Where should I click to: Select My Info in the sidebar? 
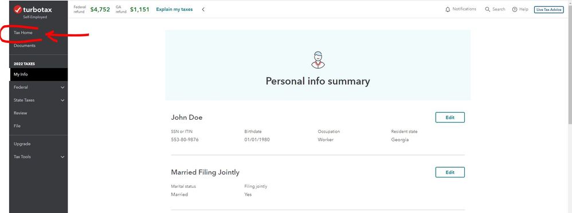click(x=38, y=74)
